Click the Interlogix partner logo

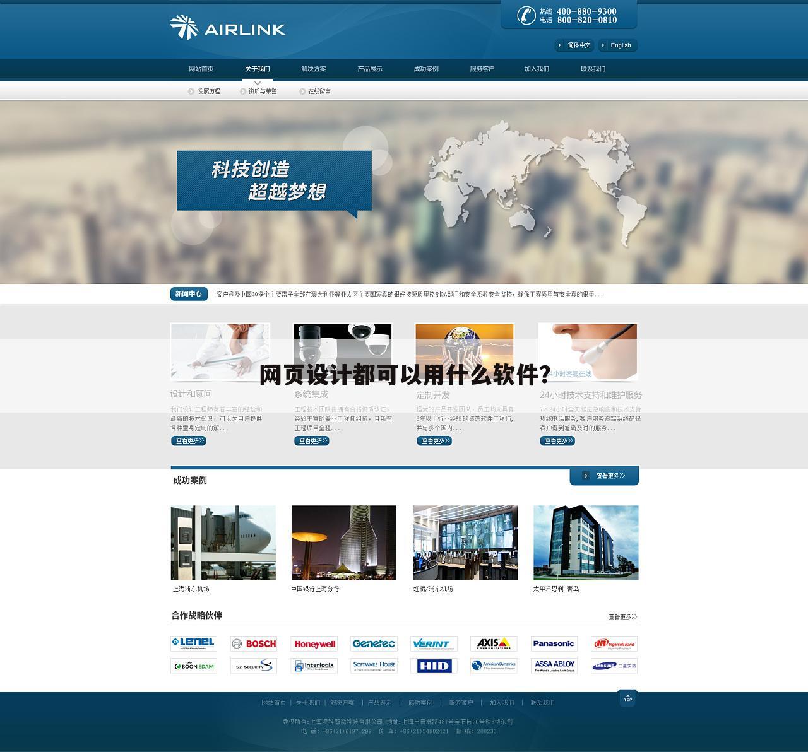[314, 666]
